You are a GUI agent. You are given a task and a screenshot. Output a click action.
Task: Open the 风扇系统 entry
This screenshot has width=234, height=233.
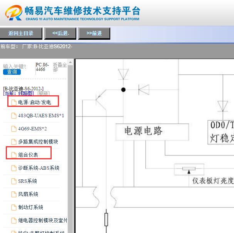28,194
